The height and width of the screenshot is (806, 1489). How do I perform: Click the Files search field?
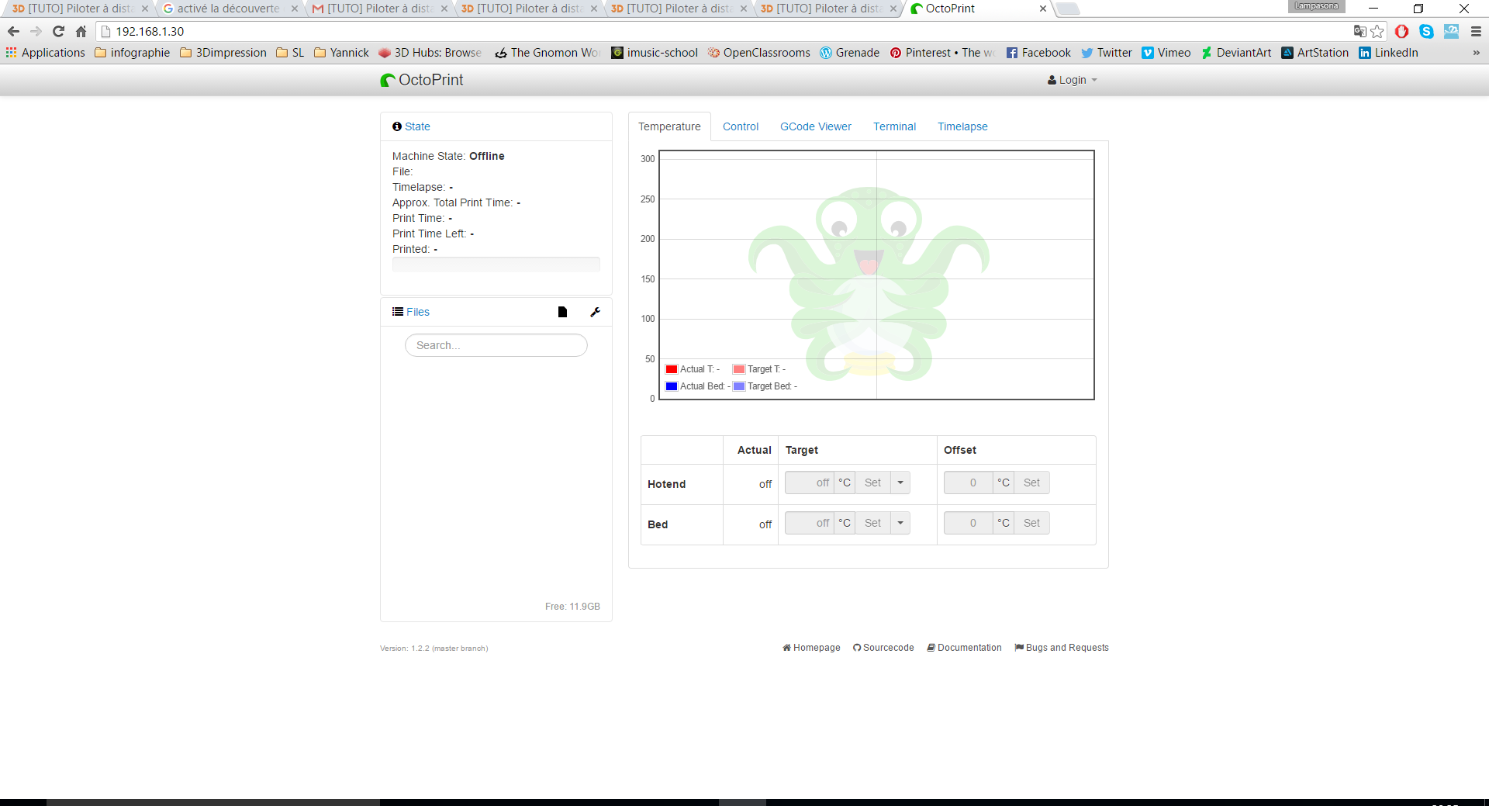coord(496,345)
